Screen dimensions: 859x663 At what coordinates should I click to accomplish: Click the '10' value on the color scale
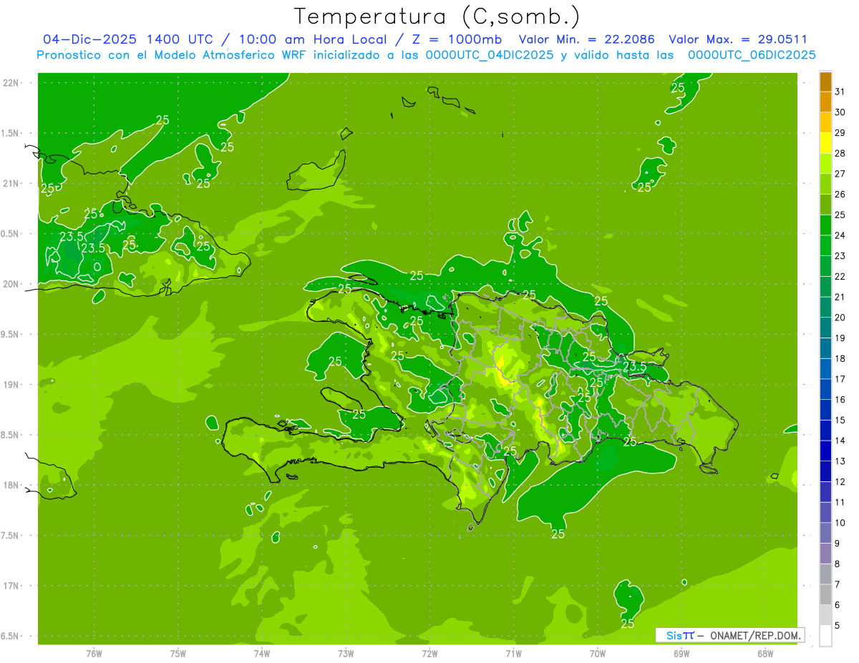[840, 523]
